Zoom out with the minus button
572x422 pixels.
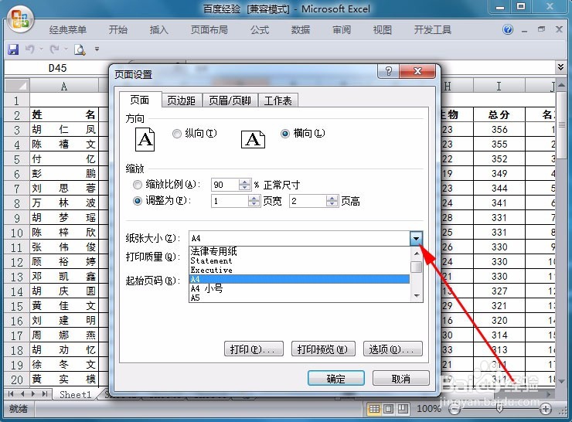point(455,409)
